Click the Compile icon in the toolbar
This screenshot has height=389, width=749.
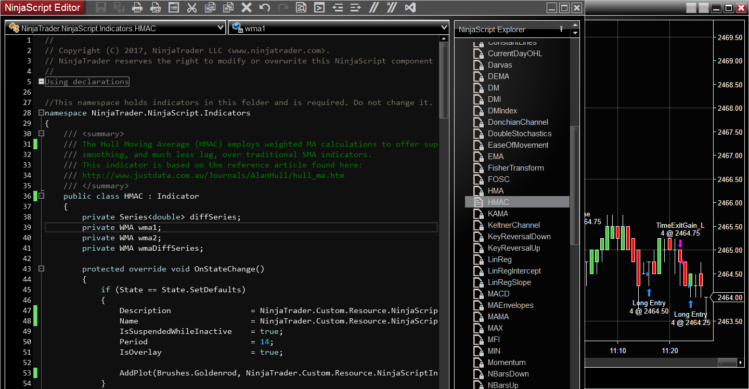point(319,8)
